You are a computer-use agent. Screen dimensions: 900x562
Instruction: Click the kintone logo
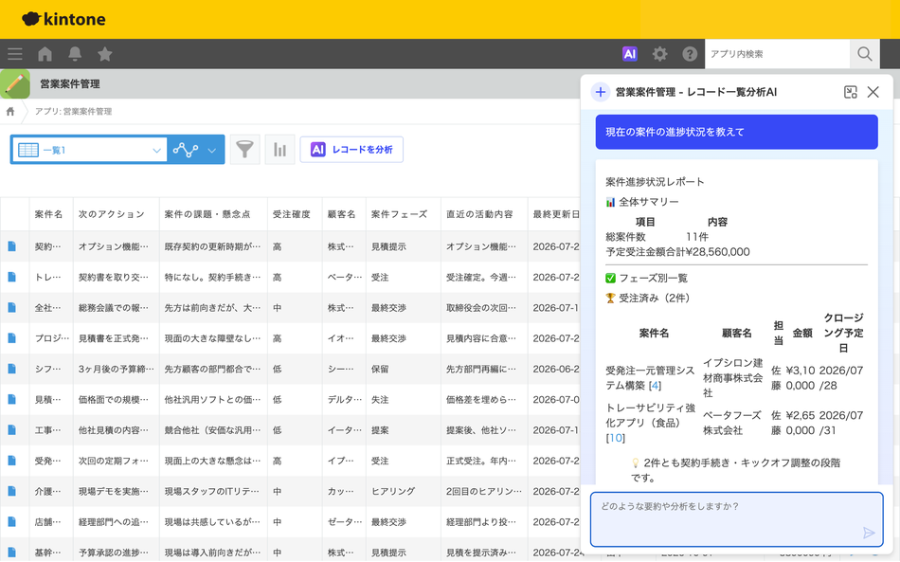pyautogui.click(x=63, y=19)
